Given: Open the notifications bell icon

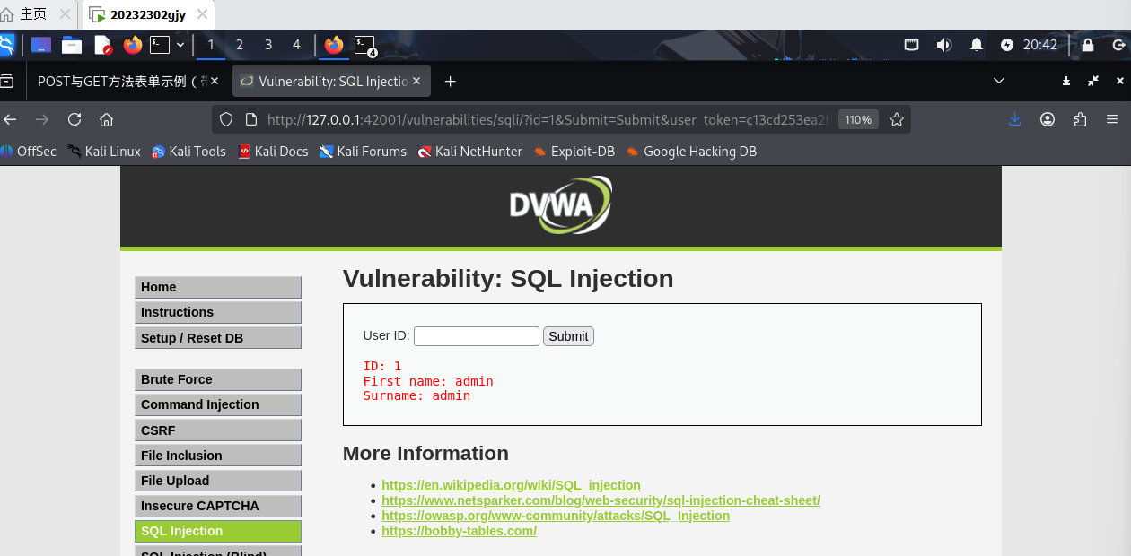Looking at the screenshot, I should (x=976, y=45).
